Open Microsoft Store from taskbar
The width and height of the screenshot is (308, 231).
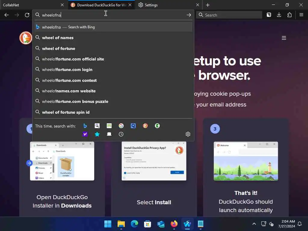click(147, 224)
